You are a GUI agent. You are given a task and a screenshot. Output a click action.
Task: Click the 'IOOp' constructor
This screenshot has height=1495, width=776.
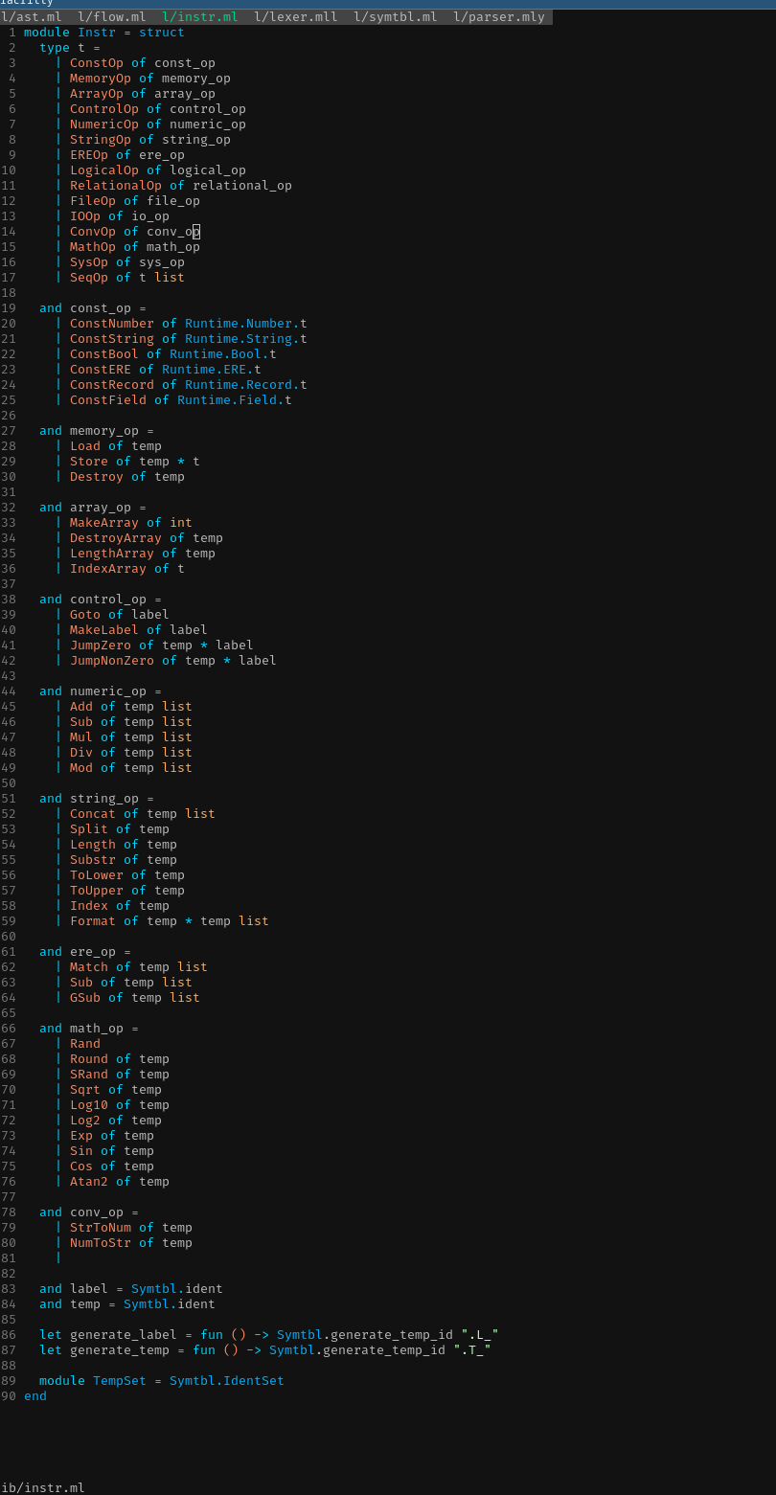tap(85, 216)
